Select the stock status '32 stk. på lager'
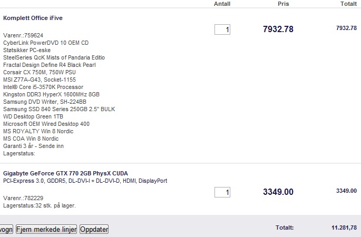This screenshot has width=361, height=237. [55, 205]
